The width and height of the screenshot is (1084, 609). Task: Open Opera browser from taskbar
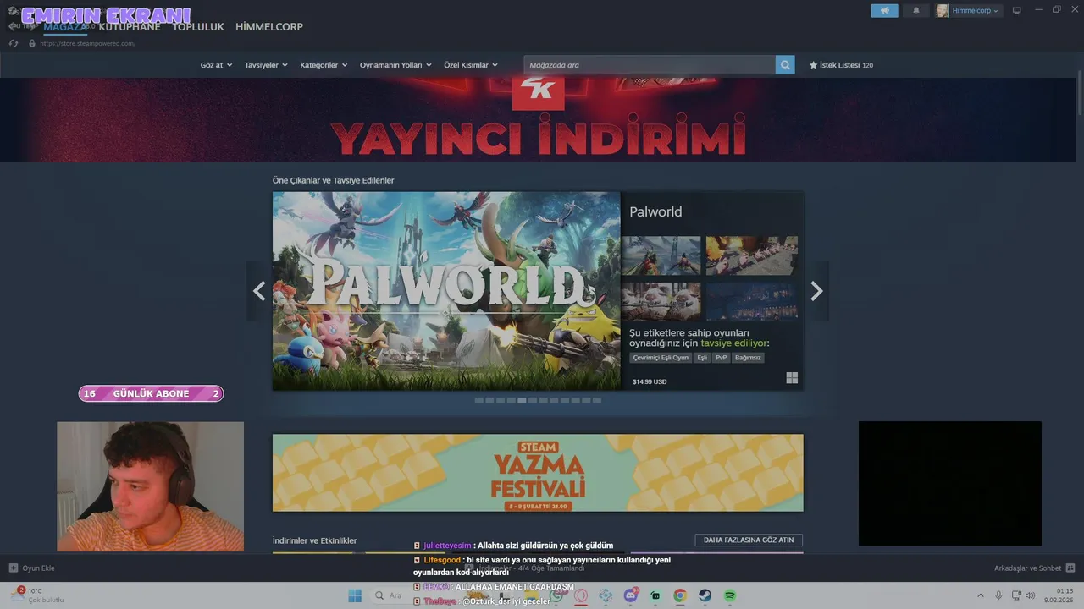click(x=581, y=595)
